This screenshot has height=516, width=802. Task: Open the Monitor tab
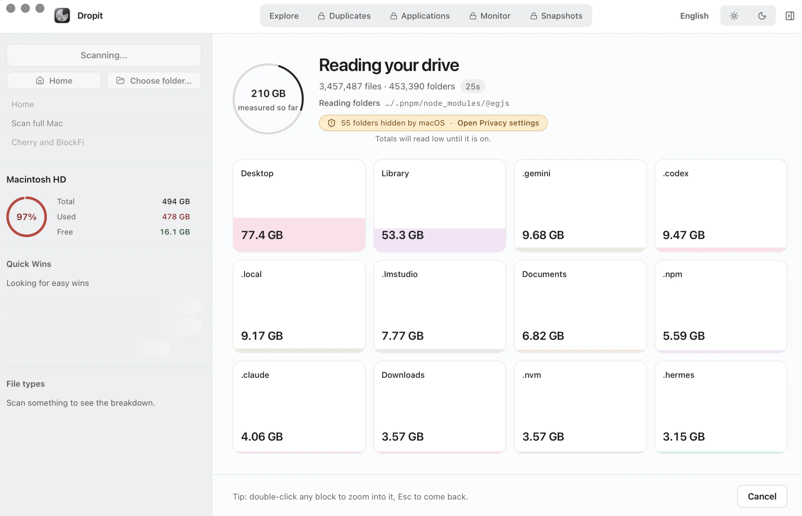tap(490, 16)
